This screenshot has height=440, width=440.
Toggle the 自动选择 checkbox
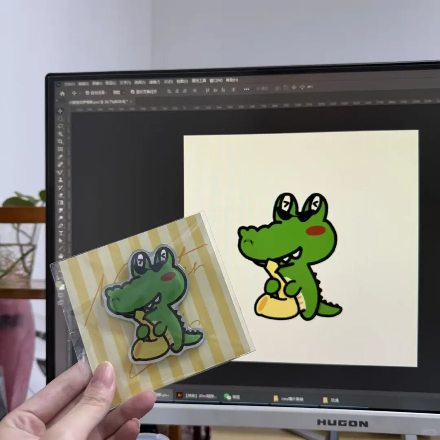(87, 92)
